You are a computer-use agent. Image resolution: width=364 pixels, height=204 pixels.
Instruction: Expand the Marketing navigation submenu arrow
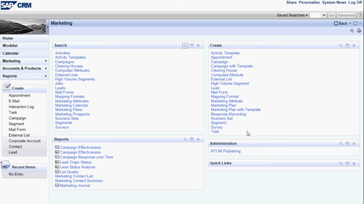click(46, 61)
